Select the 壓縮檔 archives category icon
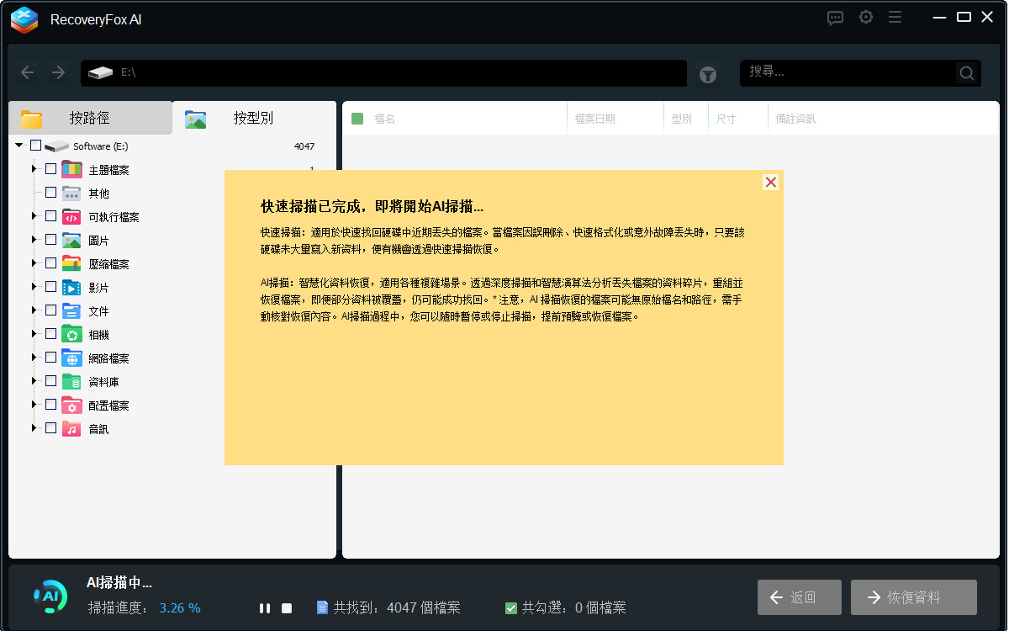This screenshot has height=631, width=1009. pos(71,262)
